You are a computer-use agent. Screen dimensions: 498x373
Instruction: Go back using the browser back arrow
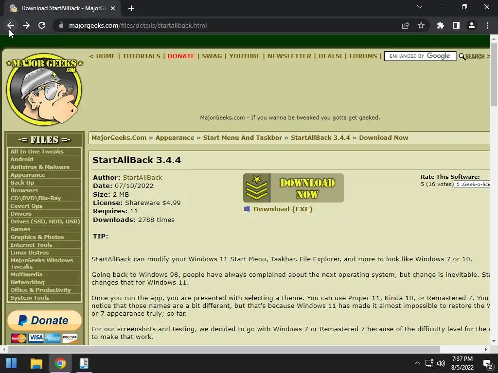(x=11, y=25)
